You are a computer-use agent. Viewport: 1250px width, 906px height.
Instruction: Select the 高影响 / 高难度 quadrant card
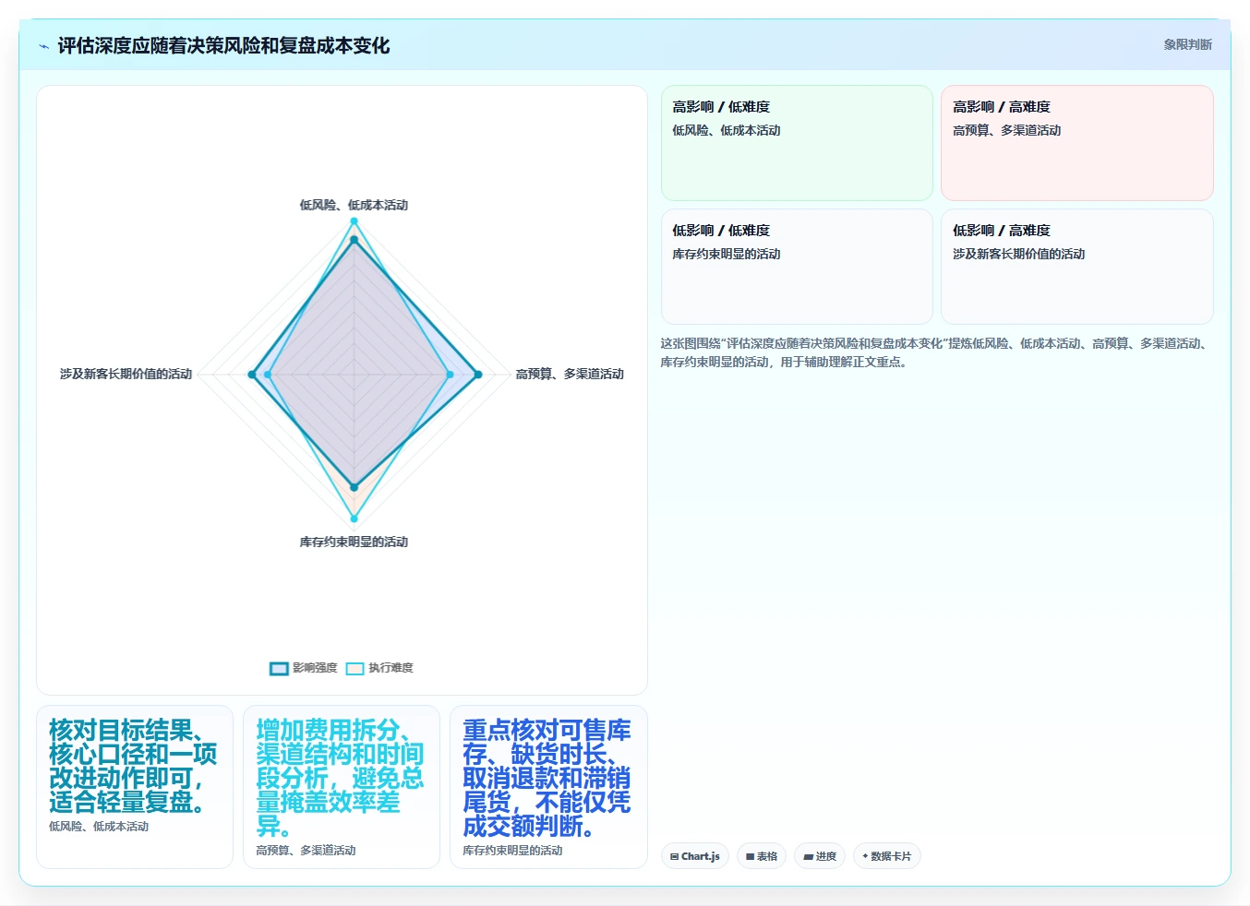tap(1076, 143)
